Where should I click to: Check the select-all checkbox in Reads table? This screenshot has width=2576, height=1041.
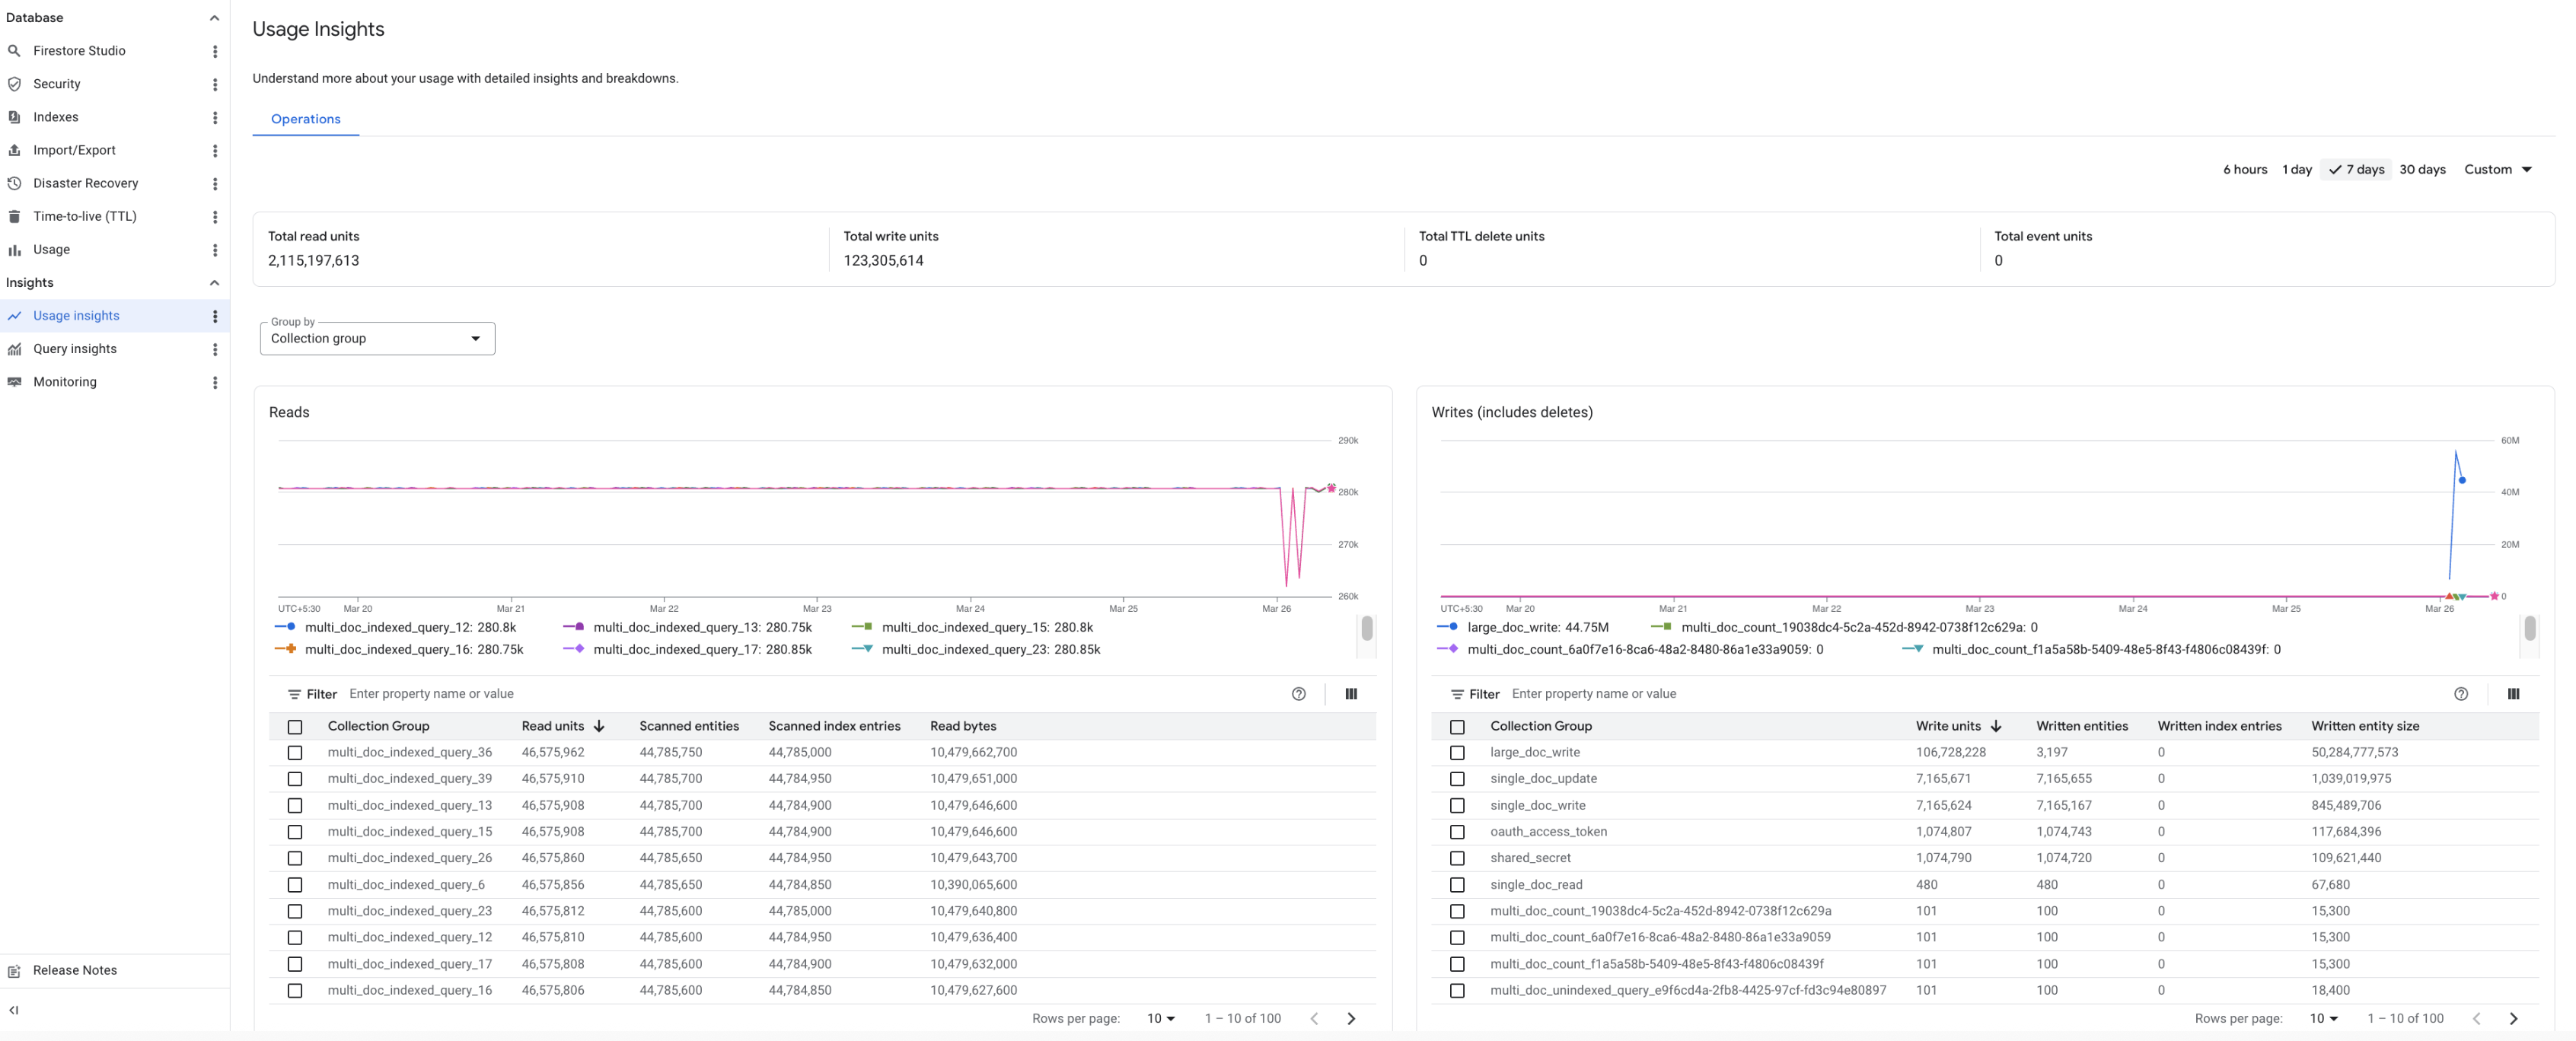coord(296,727)
